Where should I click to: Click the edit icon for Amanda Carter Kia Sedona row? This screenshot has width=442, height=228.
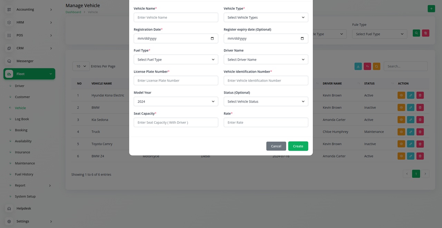coord(411,120)
